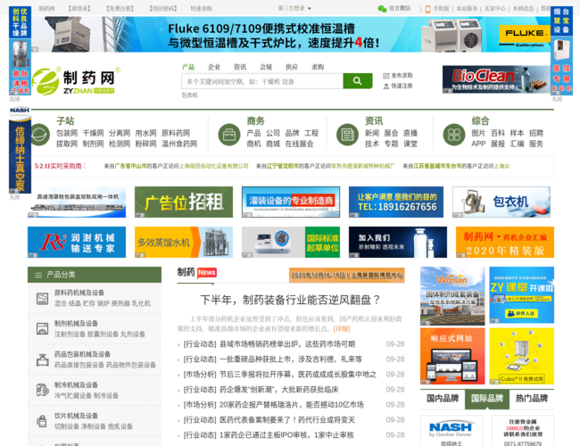This screenshot has width=580, height=446.
Task: Open news 医药代表备案制要来了
Action: pyautogui.click(x=287, y=420)
